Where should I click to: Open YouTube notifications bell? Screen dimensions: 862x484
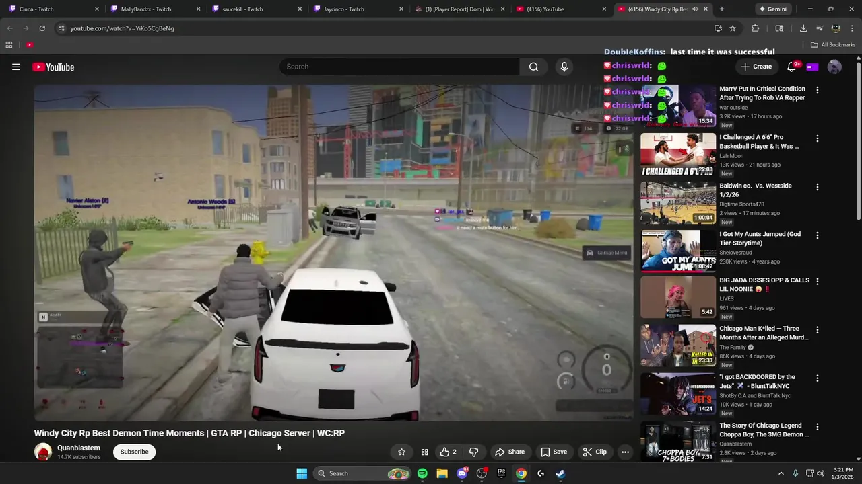point(792,67)
